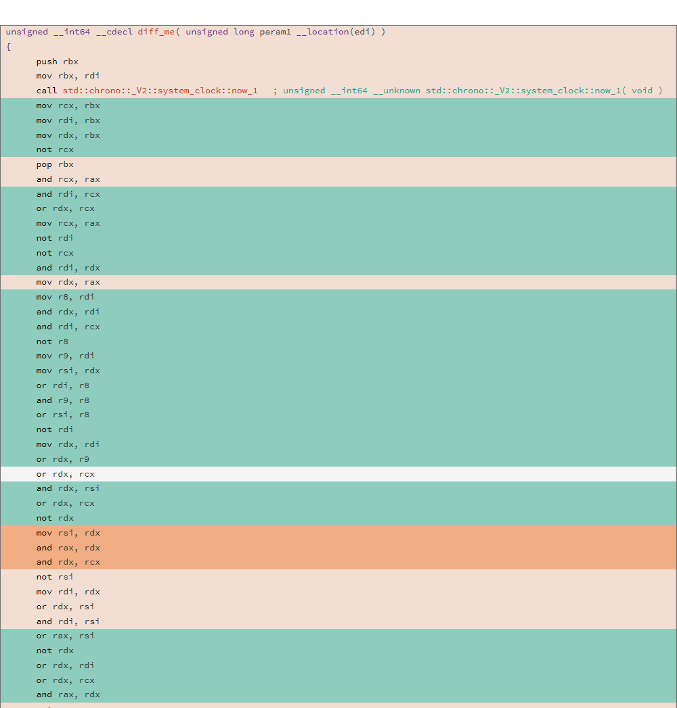Select the void keyword in the call comment

pos(642,90)
